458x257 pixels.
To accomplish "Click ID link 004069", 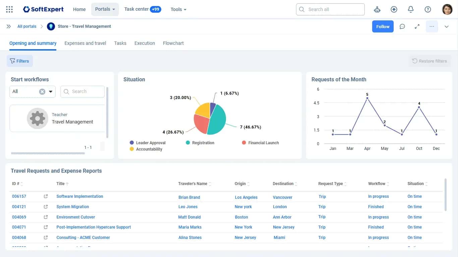I will [x=19, y=217].
